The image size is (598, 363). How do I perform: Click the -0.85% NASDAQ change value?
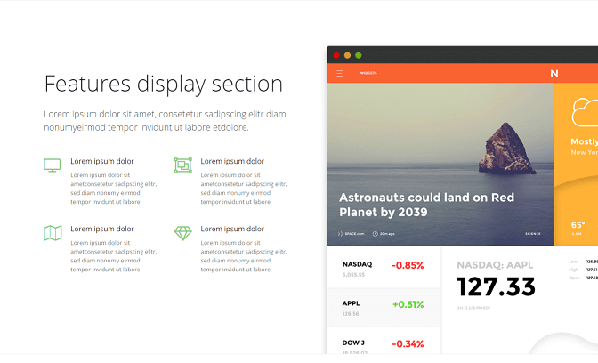408,265
